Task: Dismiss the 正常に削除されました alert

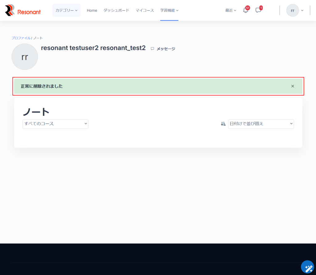Action: click(293, 86)
